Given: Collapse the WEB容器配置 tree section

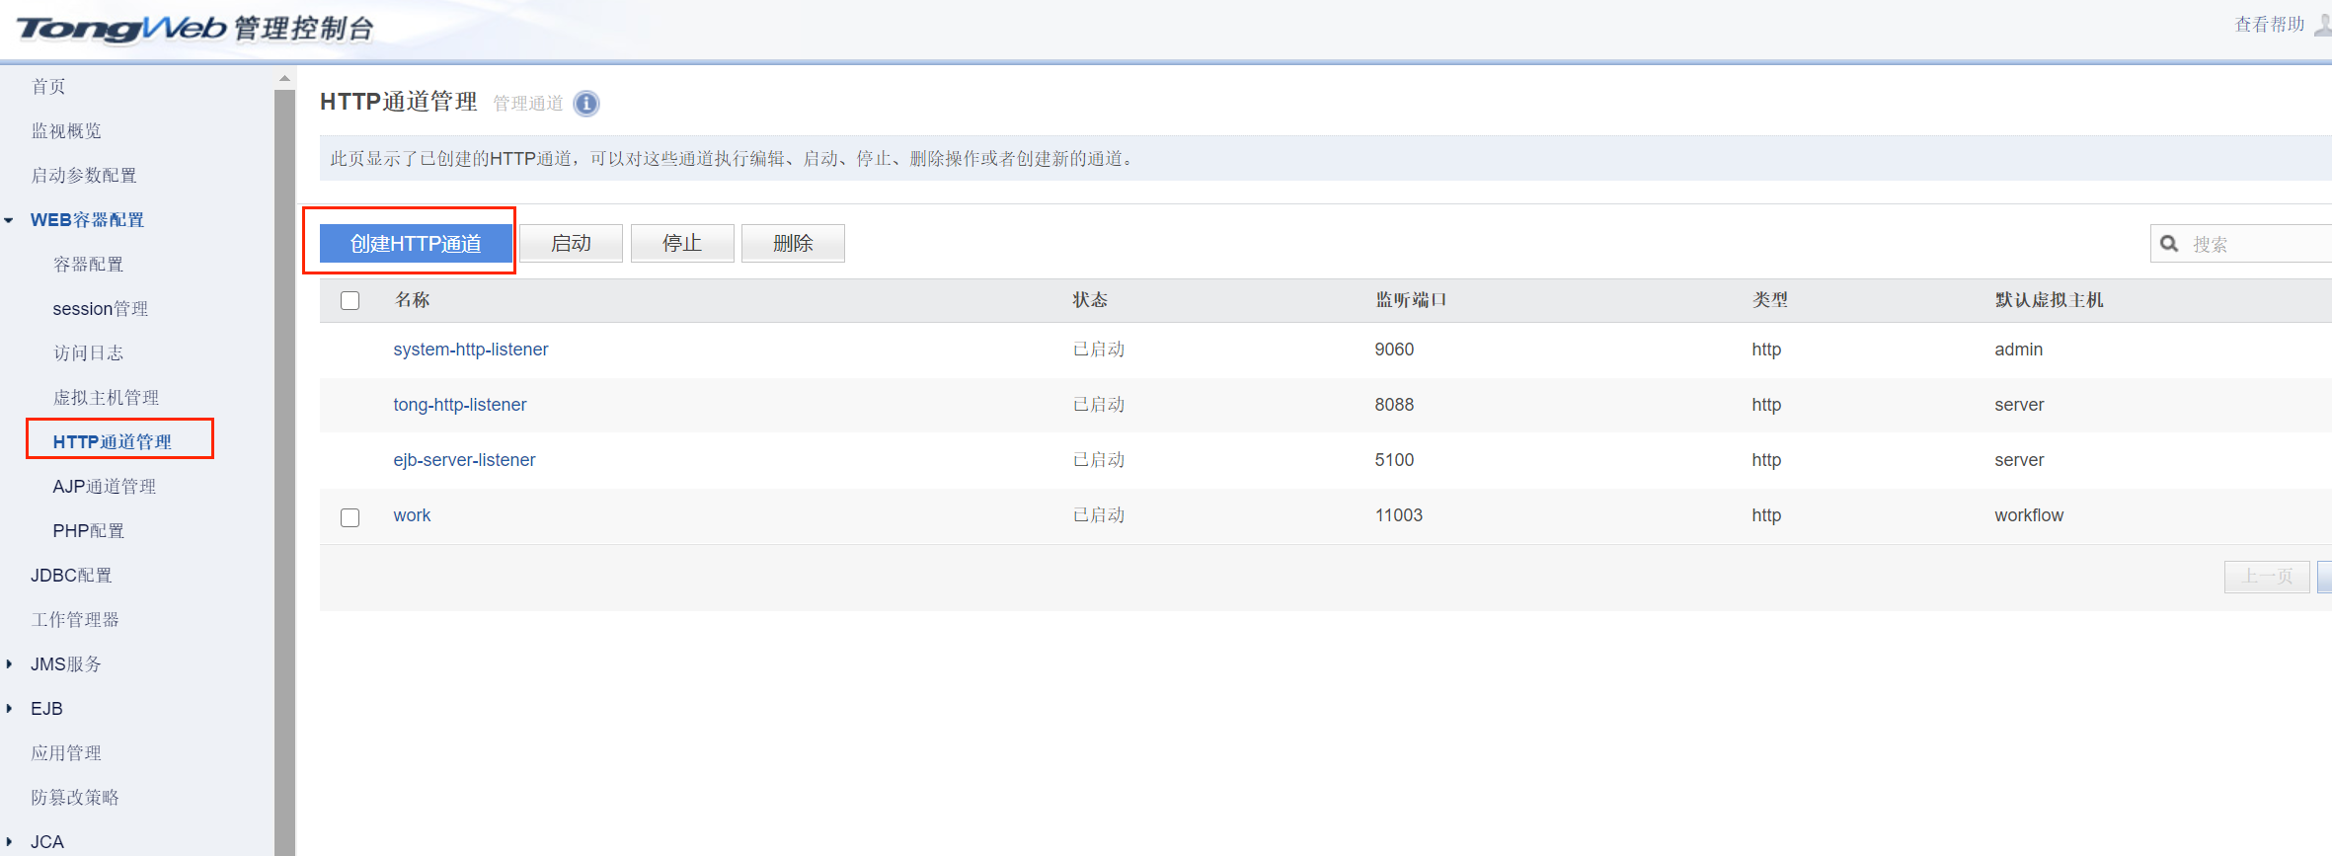Looking at the screenshot, I should pyautogui.click(x=10, y=220).
